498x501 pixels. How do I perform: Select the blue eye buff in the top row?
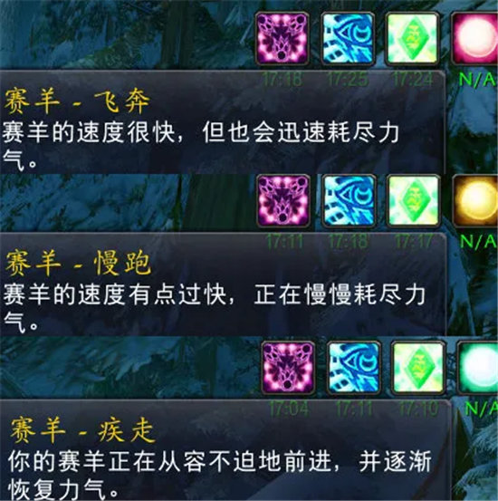[x=348, y=38]
